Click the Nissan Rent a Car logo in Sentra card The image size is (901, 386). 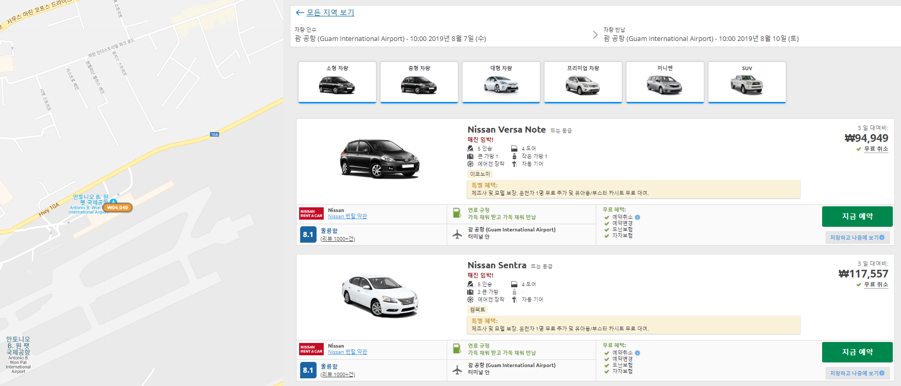point(311,349)
